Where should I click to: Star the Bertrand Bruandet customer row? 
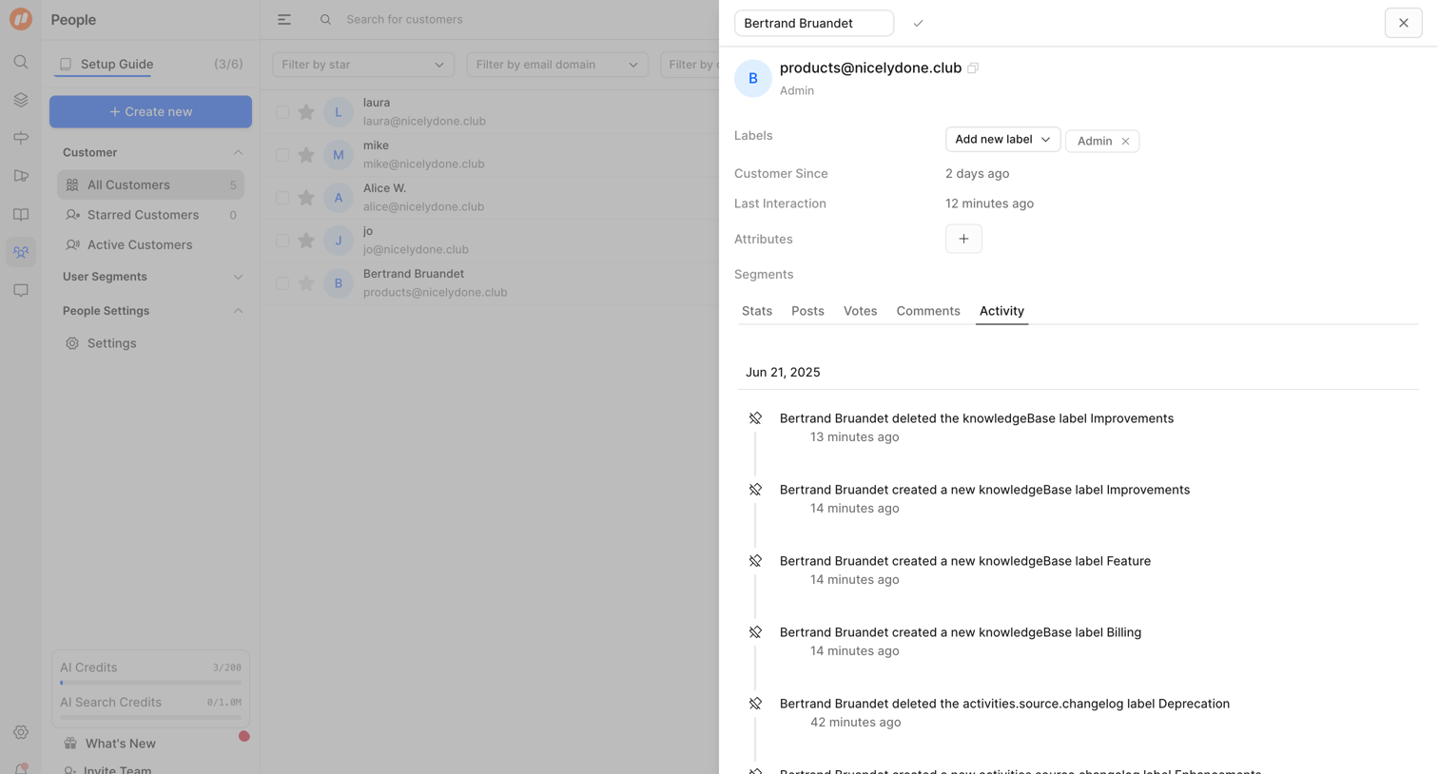pyautogui.click(x=306, y=283)
